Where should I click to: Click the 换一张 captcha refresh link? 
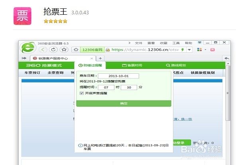(x=187, y=119)
